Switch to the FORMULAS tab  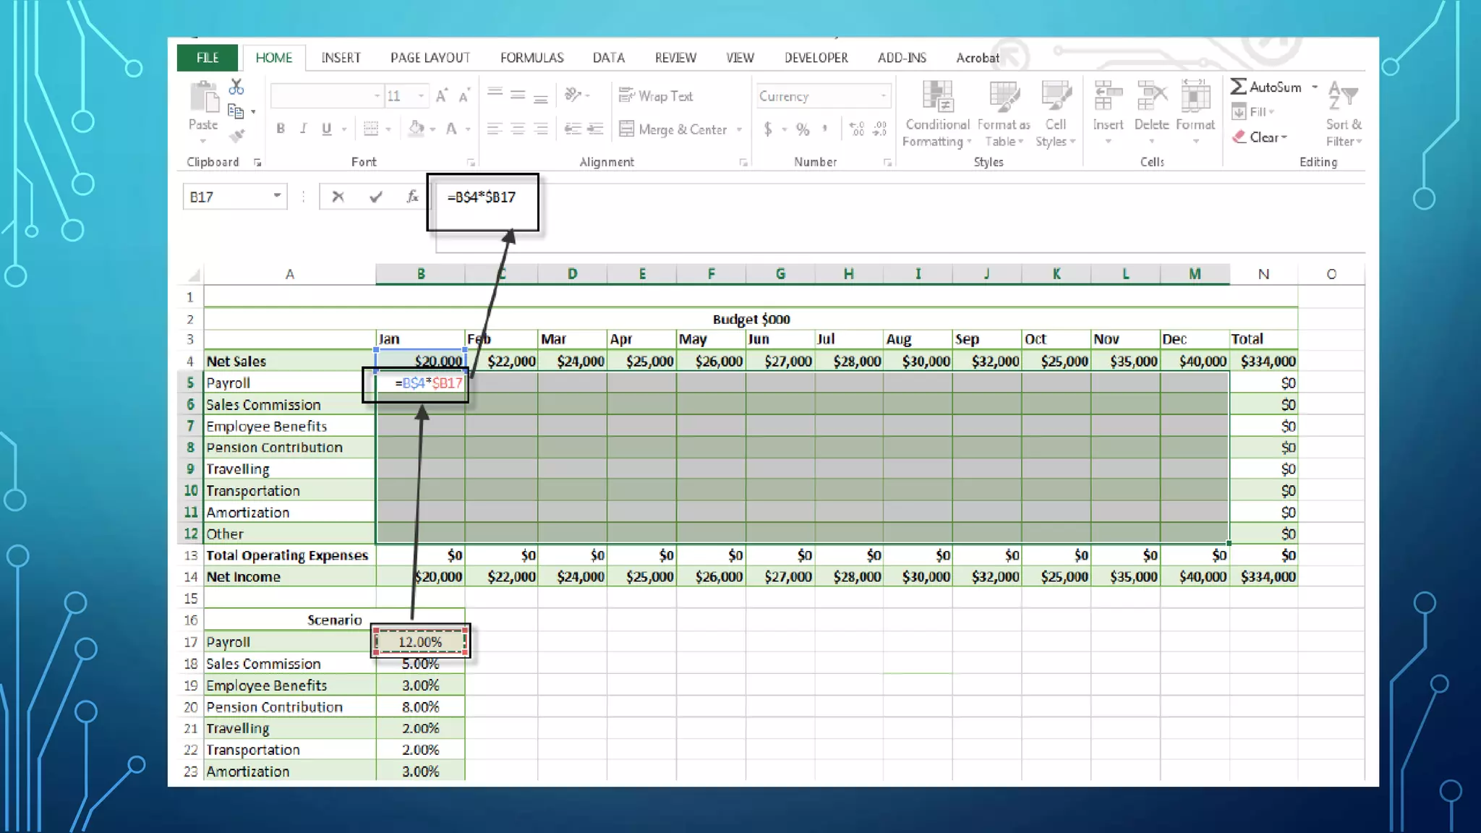click(532, 58)
